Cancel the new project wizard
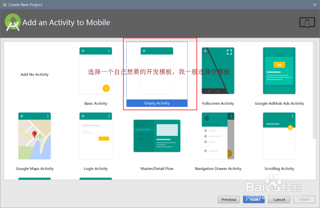Viewport: 320px width, 208px height. click(279, 199)
